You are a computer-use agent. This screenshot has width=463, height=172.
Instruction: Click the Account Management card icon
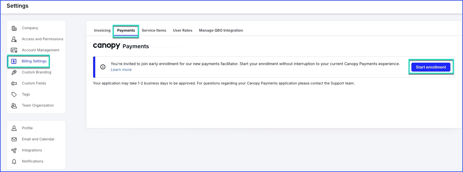point(14,50)
